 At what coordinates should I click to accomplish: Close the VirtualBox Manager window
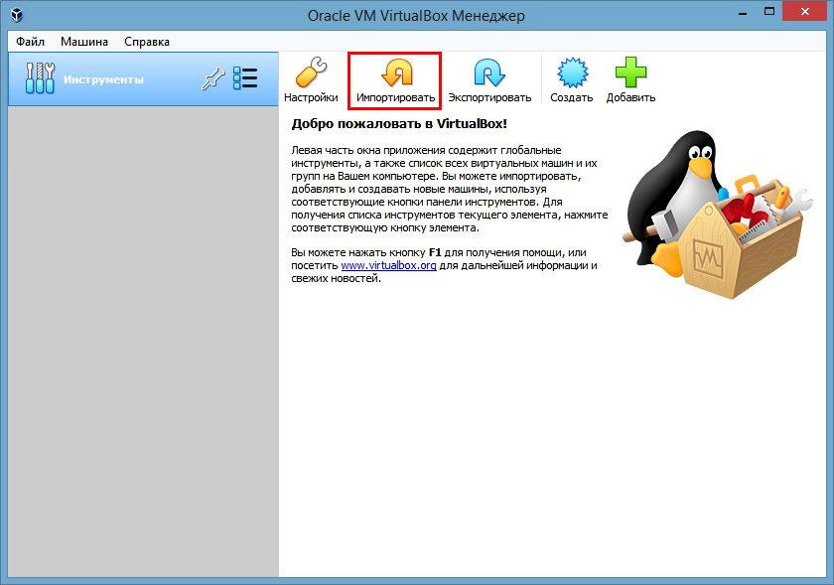point(805,12)
